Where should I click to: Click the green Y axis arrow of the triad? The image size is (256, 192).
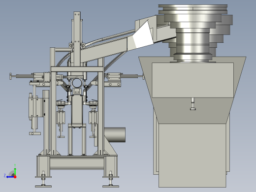tap(15, 171)
